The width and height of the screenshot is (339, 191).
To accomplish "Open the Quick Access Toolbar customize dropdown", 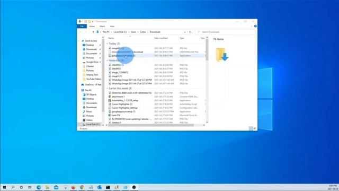I will click(93, 21).
